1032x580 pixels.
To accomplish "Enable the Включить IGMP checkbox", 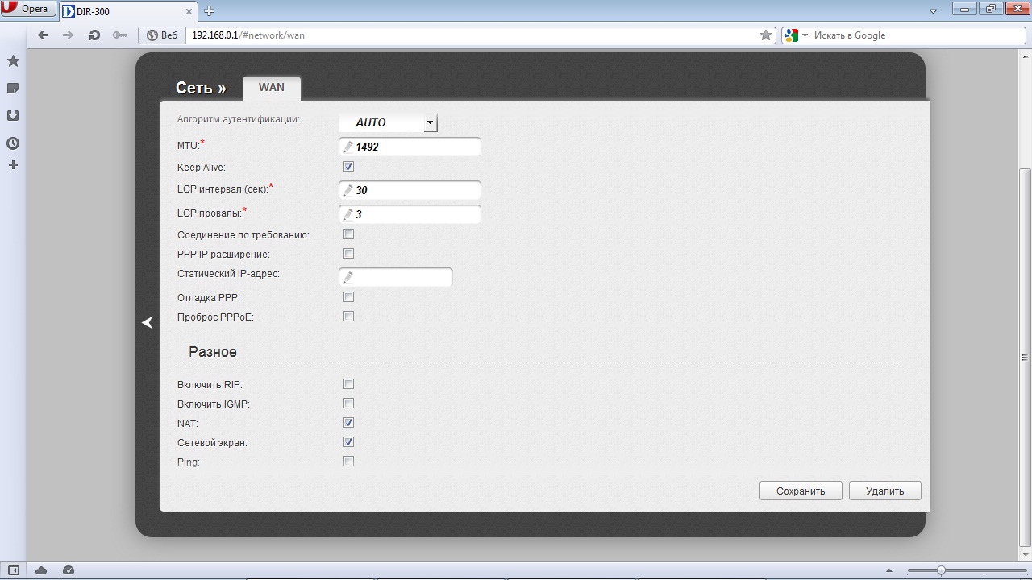I will tap(348, 404).
